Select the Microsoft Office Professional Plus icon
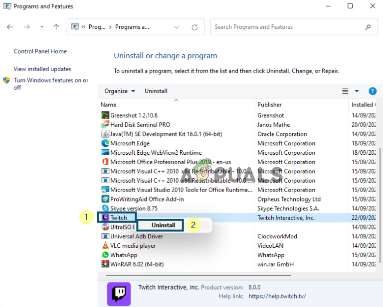Screen dimensions: 383x307 (x=105, y=162)
